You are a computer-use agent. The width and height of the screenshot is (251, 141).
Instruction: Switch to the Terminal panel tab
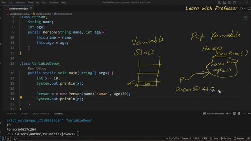(x=58, y=114)
